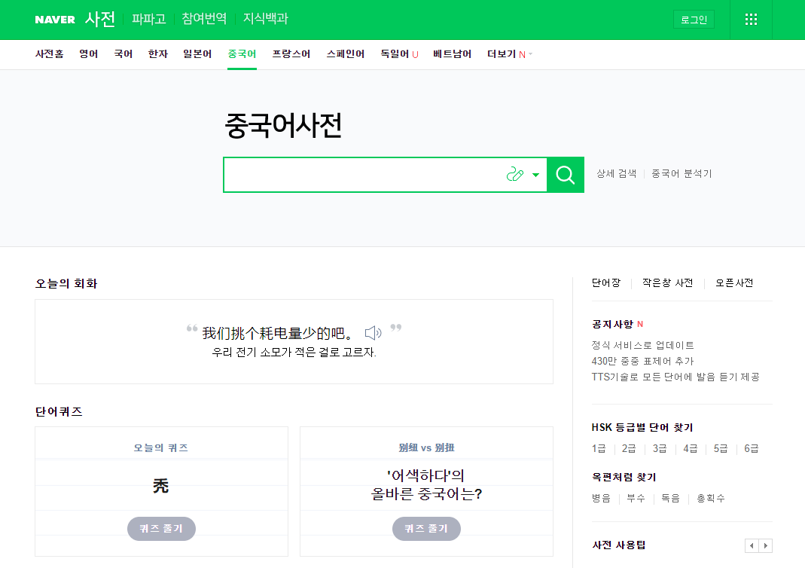Switch to the 국어 dictionary tab

tap(123, 54)
